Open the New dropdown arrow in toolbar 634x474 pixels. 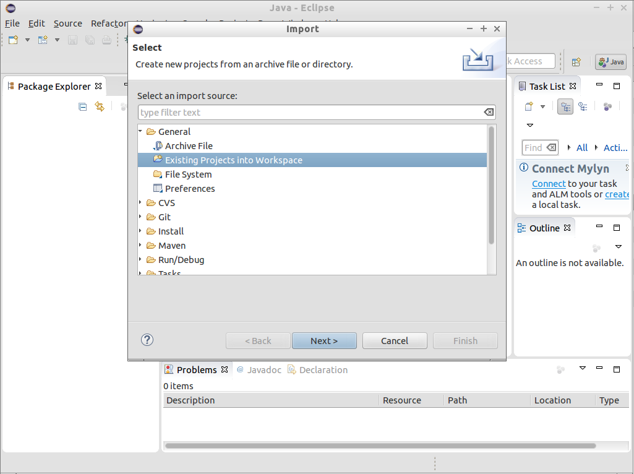coord(27,40)
